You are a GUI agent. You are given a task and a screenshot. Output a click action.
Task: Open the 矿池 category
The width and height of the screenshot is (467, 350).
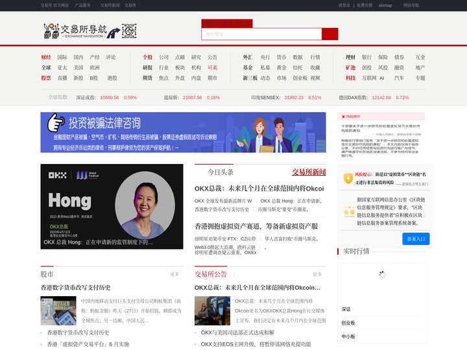[350, 67]
